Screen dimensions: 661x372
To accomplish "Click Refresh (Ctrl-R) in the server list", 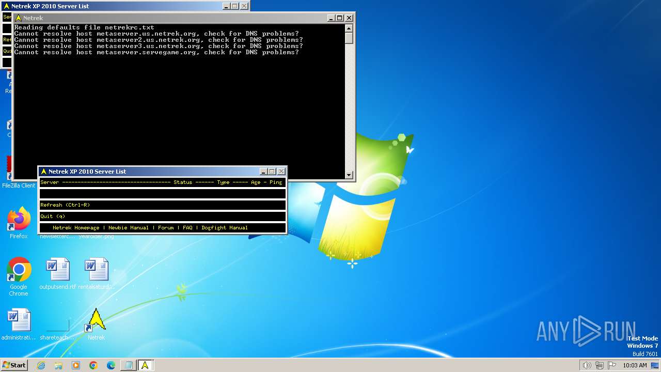I will [x=163, y=205].
